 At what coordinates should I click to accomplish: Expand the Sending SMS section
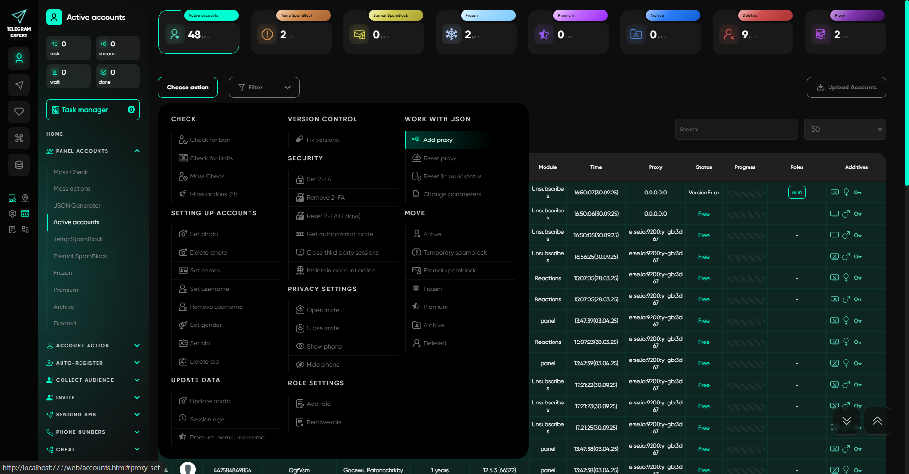tap(93, 415)
